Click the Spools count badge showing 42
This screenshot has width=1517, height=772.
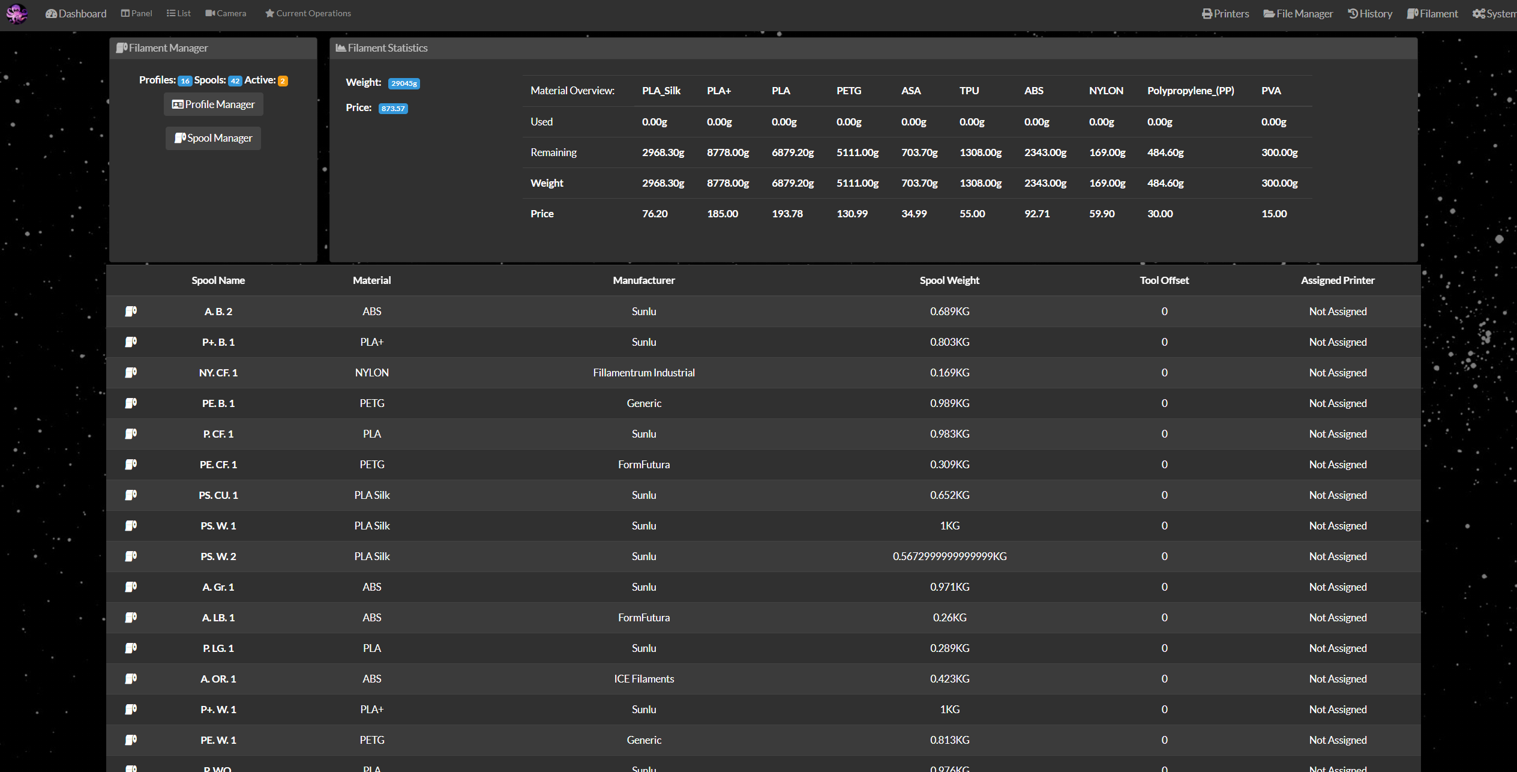[235, 80]
